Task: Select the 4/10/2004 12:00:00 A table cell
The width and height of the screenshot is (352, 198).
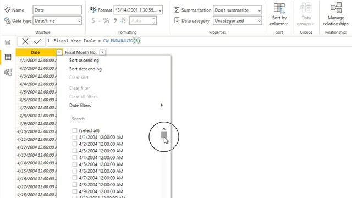Action: tap(36, 131)
